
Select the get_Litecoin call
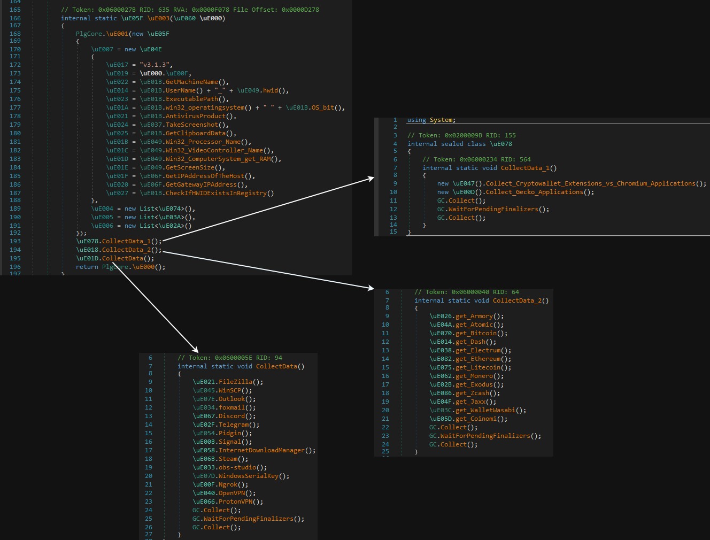pyautogui.click(x=478, y=367)
